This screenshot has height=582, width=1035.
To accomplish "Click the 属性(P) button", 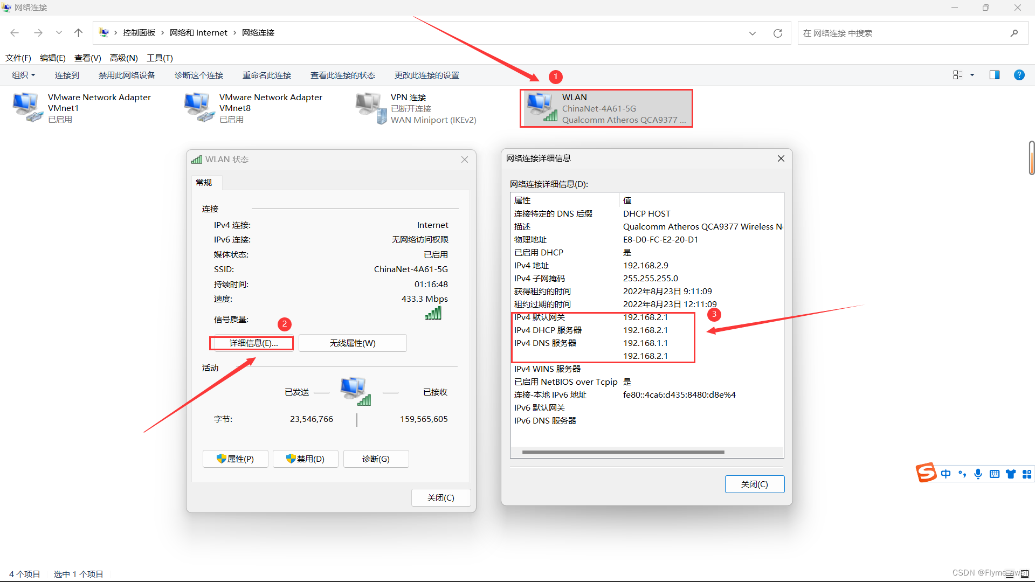I will click(235, 459).
